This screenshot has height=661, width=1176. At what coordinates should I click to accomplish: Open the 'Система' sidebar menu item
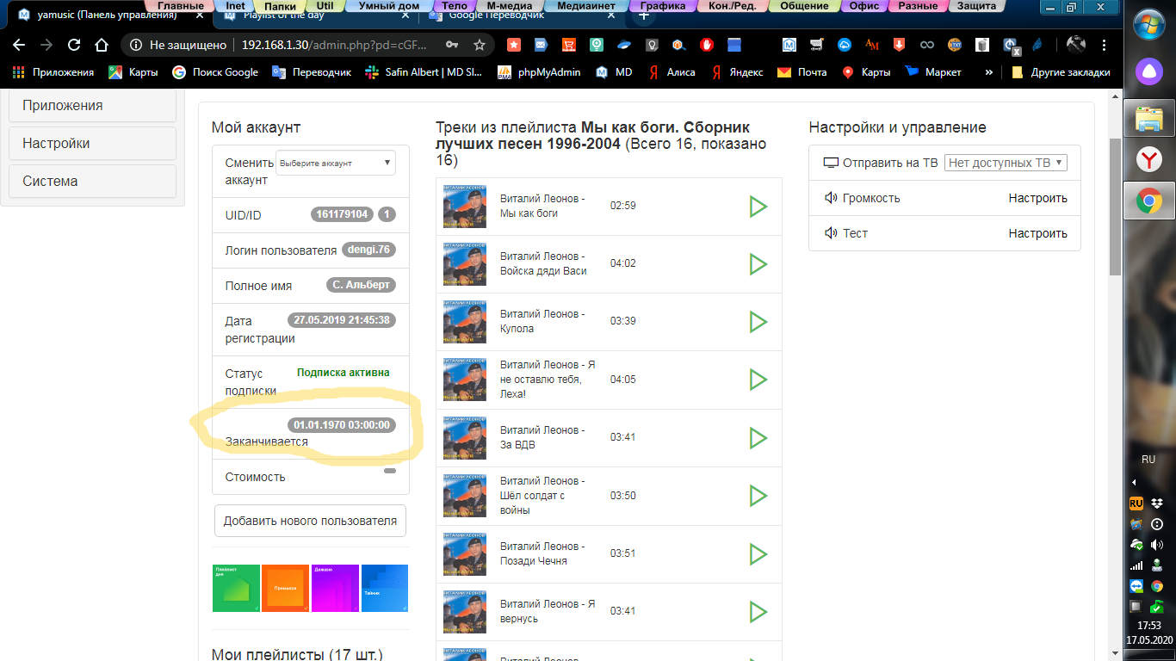point(93,182)
